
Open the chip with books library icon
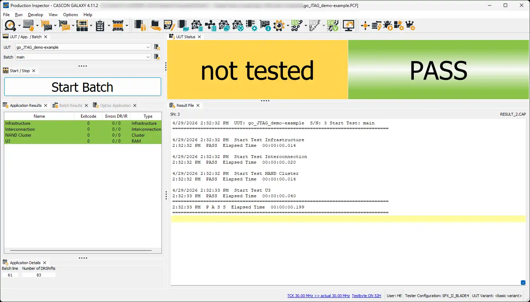(x=140, y=26)
